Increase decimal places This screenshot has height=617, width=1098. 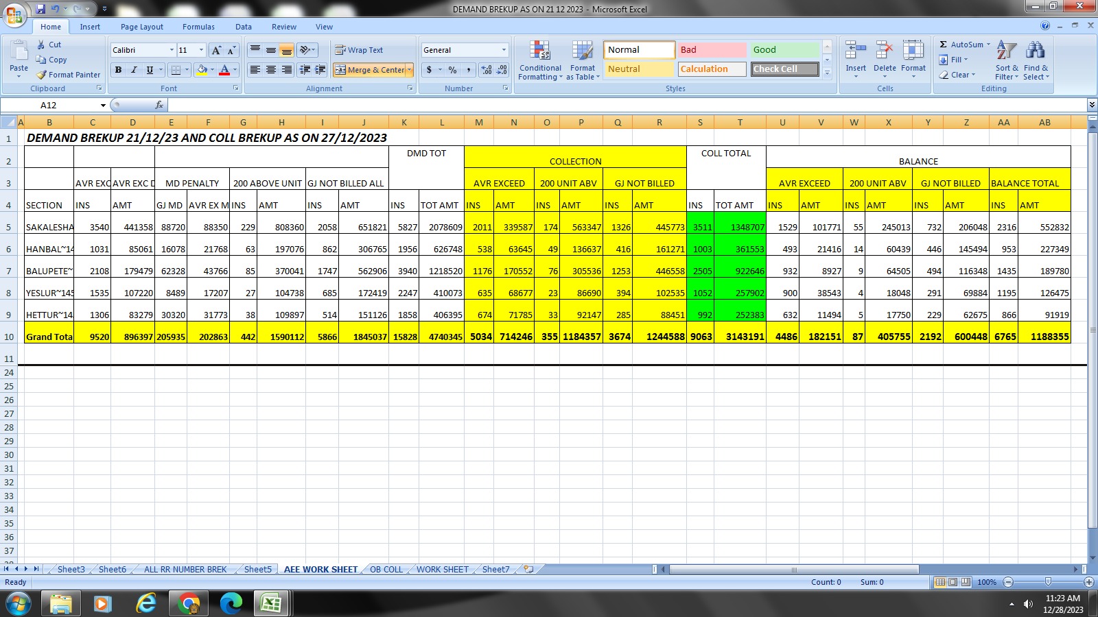click(487, 70)
